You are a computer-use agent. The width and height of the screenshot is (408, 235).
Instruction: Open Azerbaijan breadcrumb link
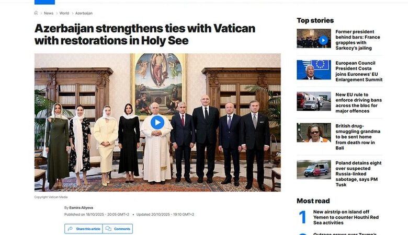[x=84, y=13]
